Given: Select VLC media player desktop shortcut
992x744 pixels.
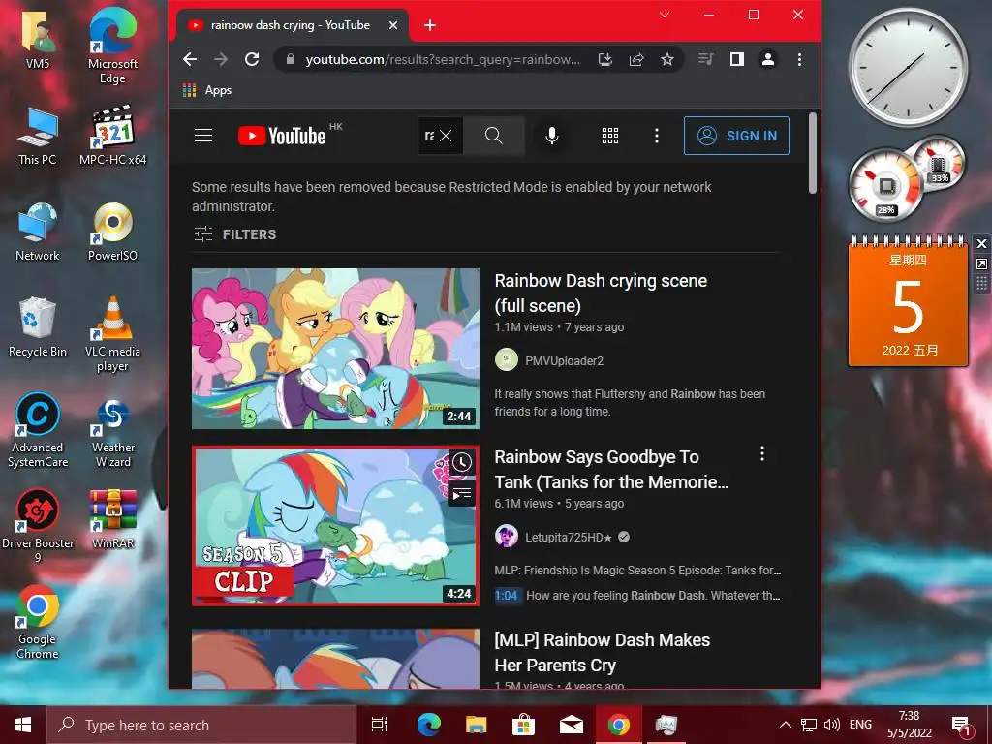Looking at the screenshot, I should [112, 334].
